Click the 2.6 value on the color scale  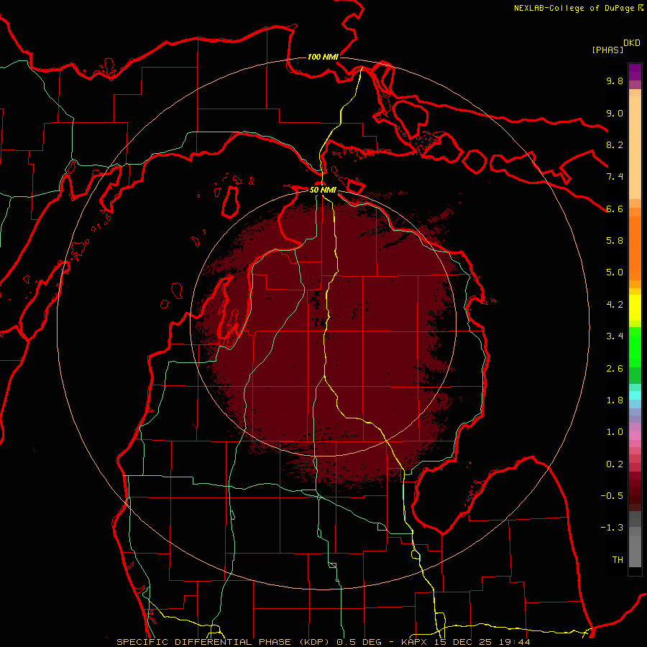(x=615, y=368)
